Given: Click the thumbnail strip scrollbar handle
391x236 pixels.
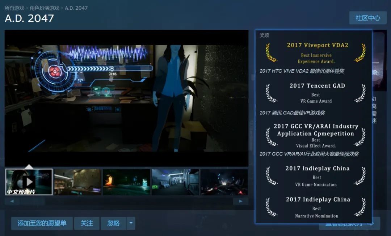Looking at the screenshot, I should pyautogui.click(x=33, y=201).
